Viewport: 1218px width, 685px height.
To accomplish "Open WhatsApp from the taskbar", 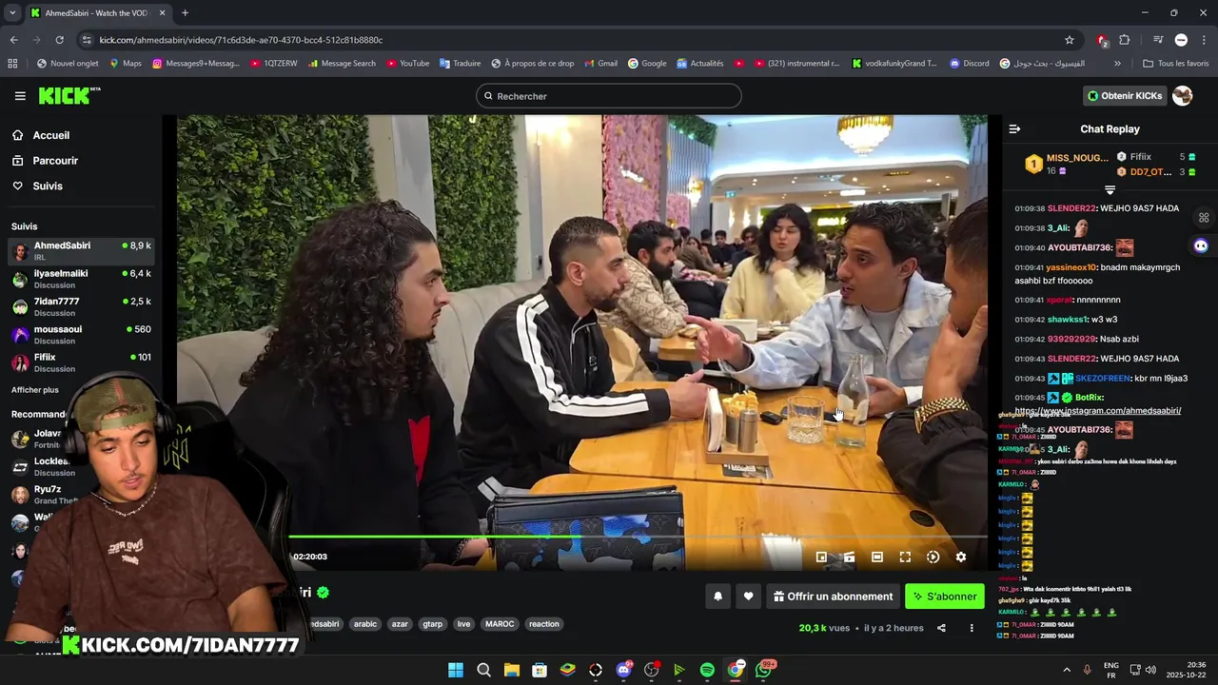I will [763, 670].
